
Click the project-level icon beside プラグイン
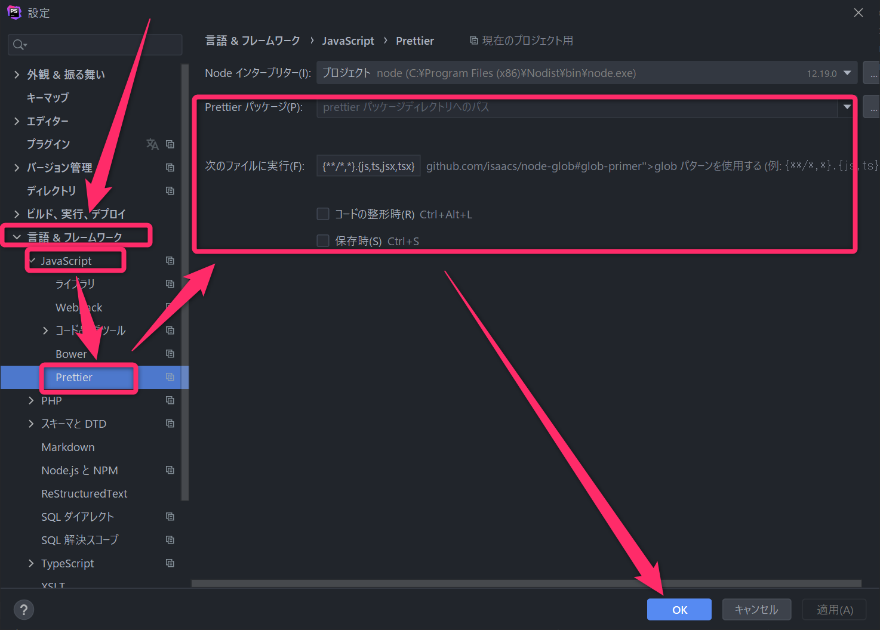click(x=170, y=144)
